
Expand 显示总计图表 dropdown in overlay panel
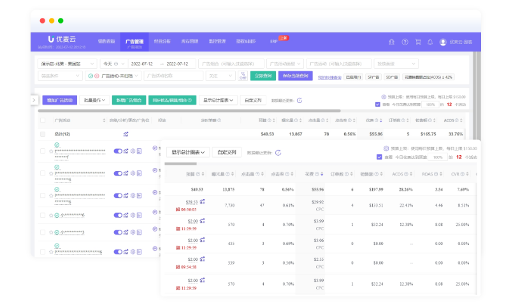pos(187,153)
